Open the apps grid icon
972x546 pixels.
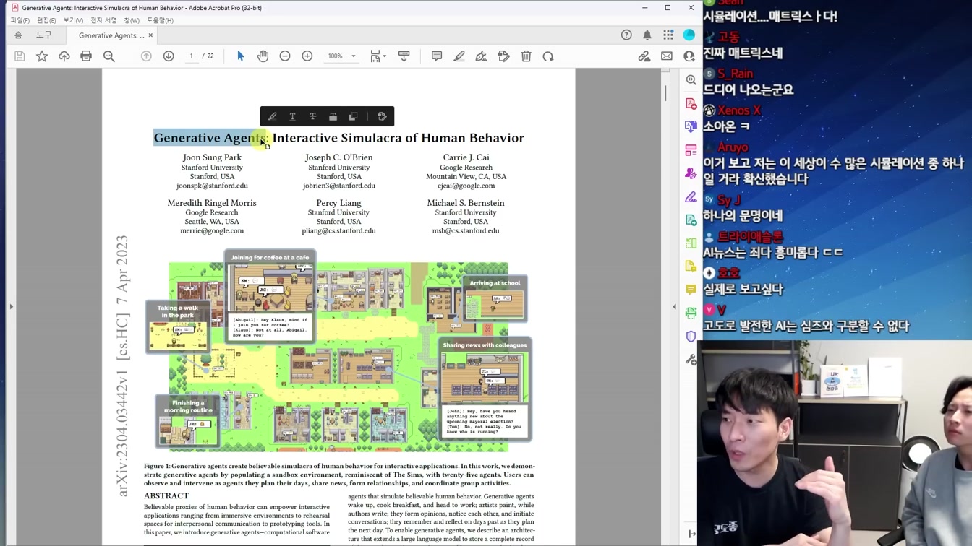pos(668,35)
